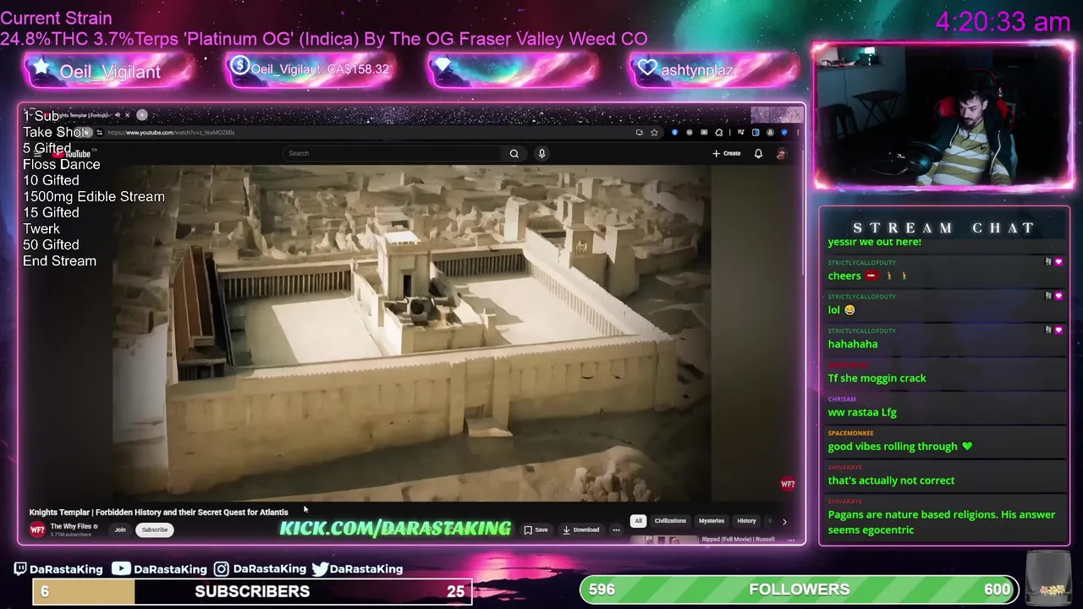This screenshot has width=1083, height=609.
Task: Open the Extensions puzzle menu
Action: click(719, 132)
